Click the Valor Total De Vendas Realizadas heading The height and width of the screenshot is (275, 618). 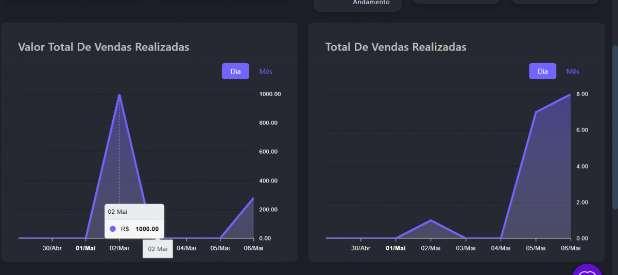[104, 47]
